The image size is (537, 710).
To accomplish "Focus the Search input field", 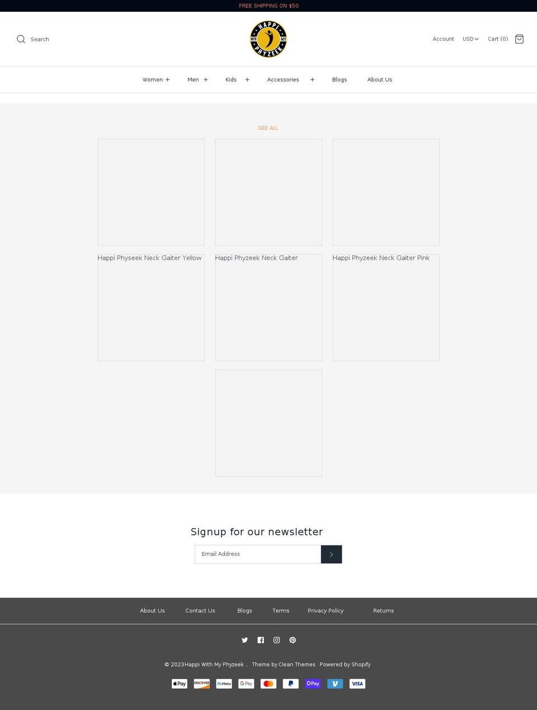I will pyautogui.click(x=40, y=39).
